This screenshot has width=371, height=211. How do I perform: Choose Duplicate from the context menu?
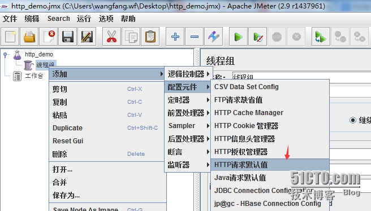click(x=107, y=128)
